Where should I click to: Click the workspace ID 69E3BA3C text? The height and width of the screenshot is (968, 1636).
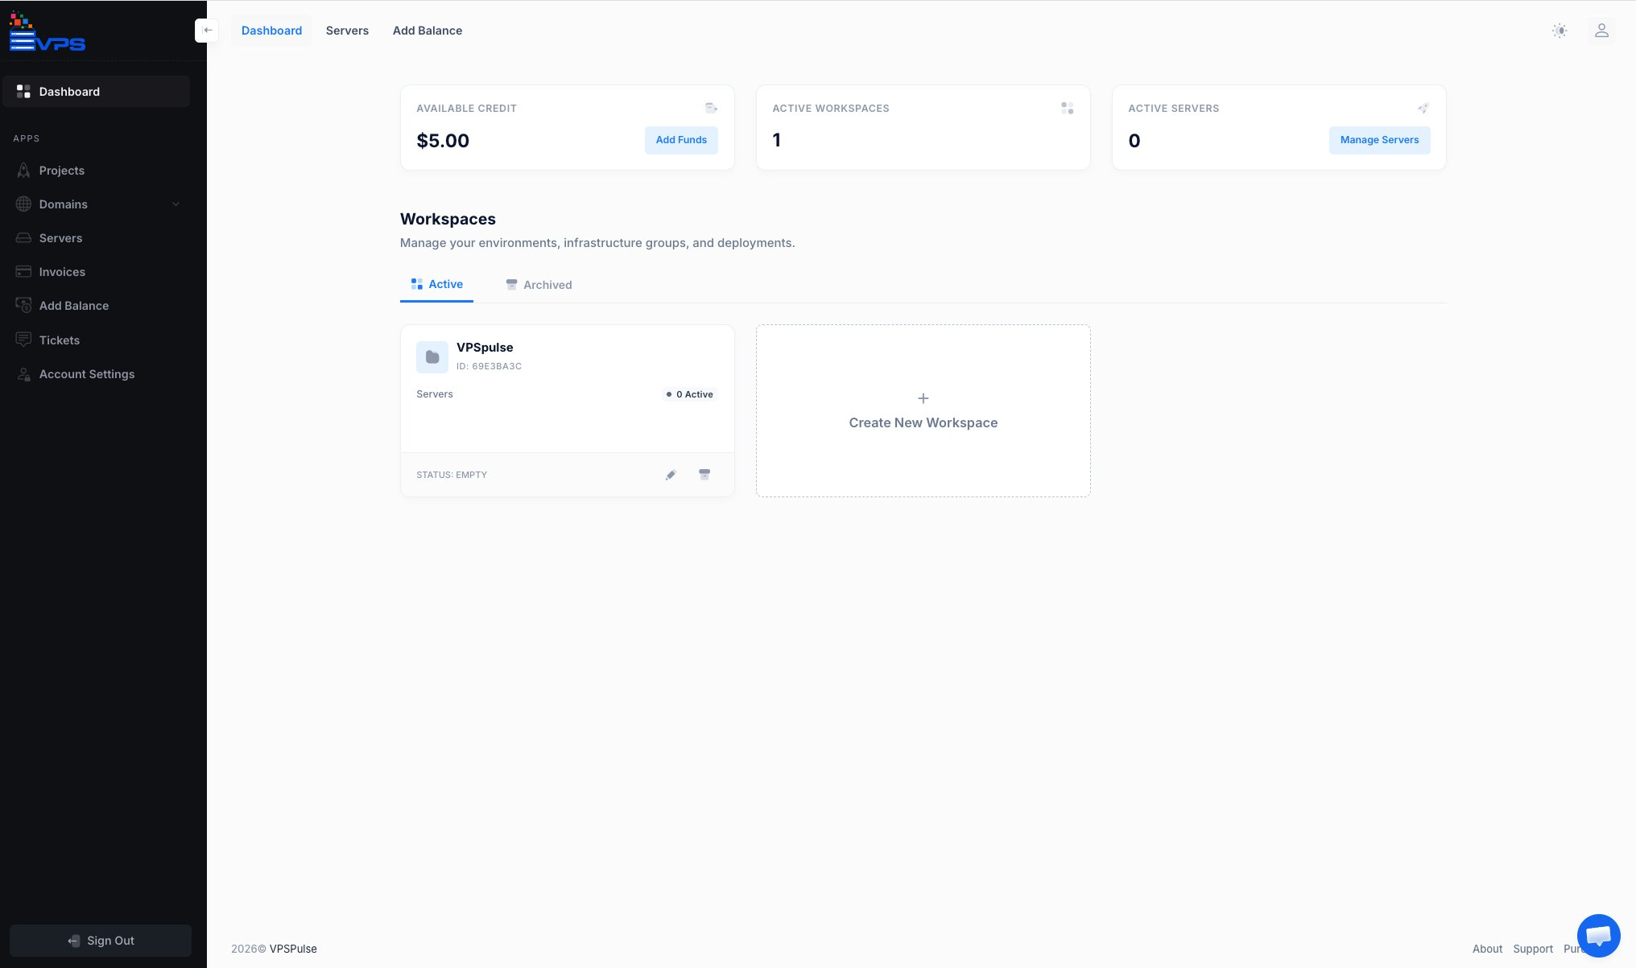point(489,366)
